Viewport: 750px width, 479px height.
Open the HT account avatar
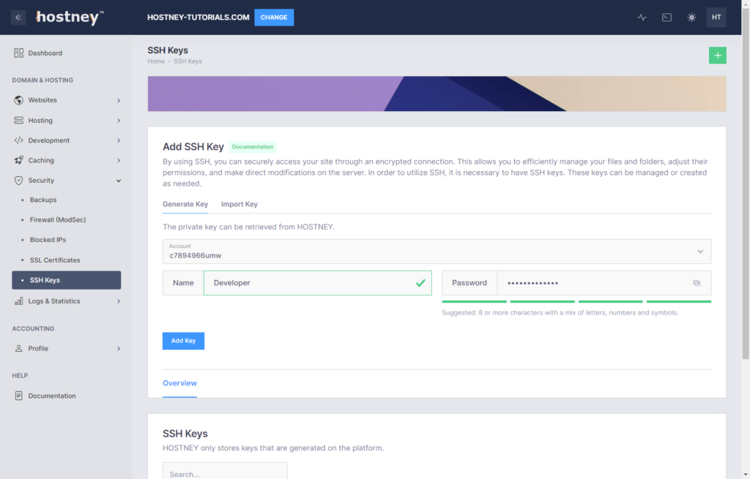(x=716, y=17)
